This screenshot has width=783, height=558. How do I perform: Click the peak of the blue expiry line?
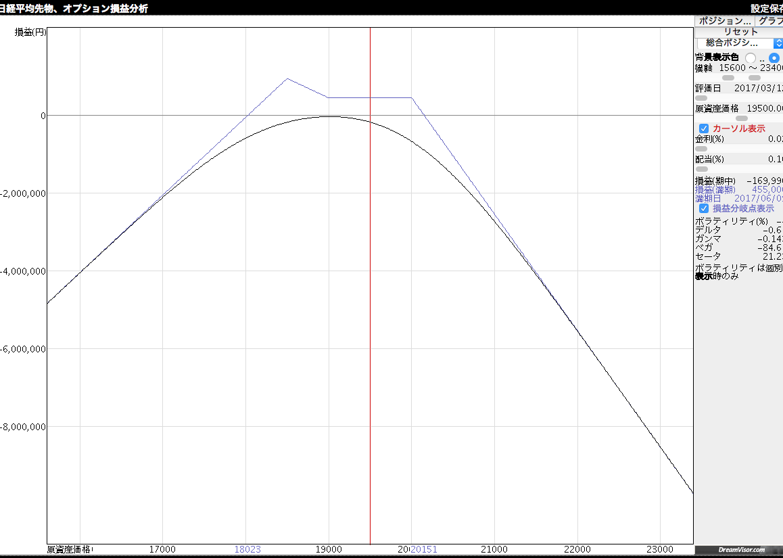coord(287,78)
